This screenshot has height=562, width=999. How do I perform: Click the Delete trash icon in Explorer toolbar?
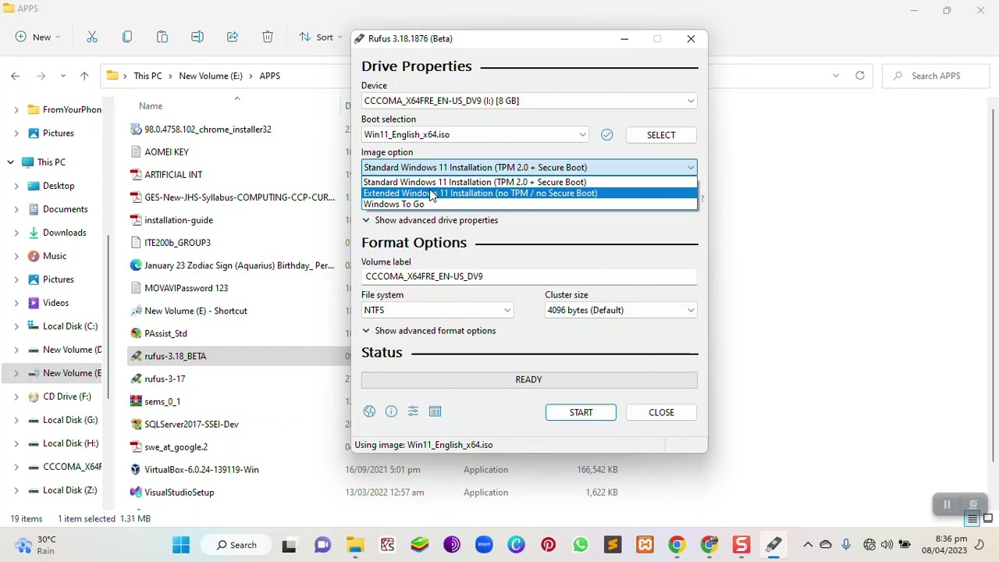click(268, 37)
